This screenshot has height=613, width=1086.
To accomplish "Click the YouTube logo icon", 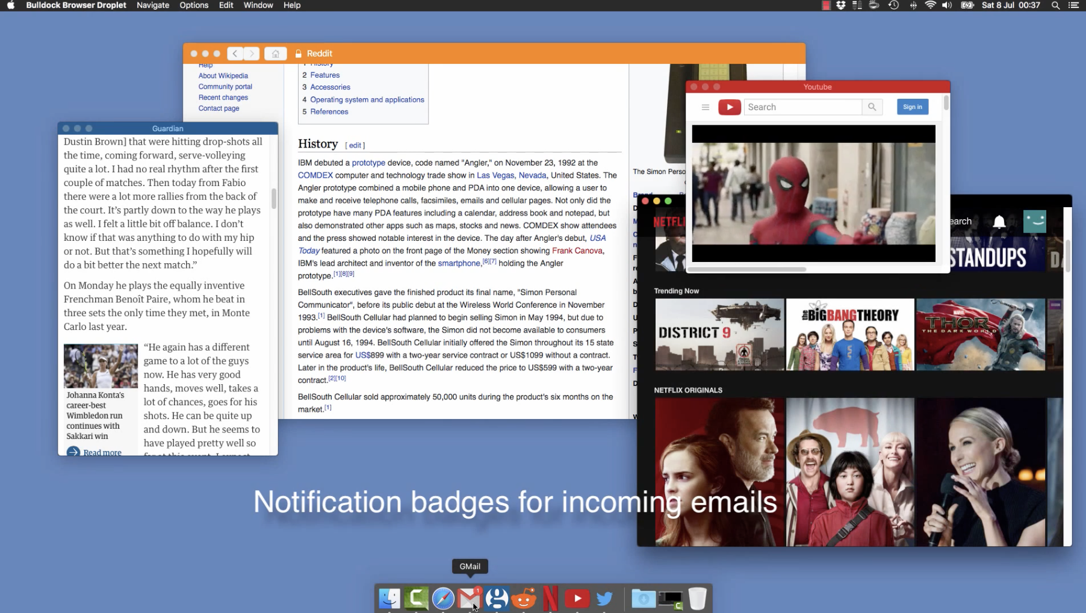I will (730, 107).
